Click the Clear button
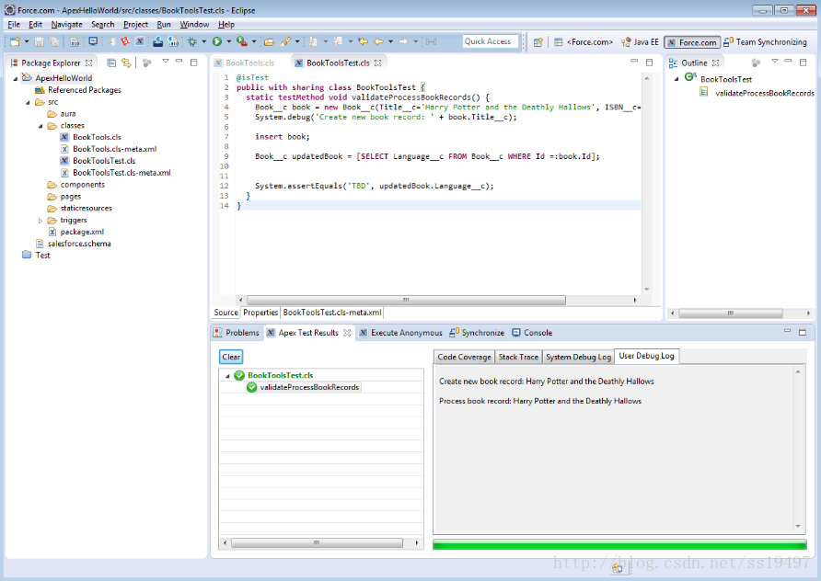821x581 pixels. tap(231, 357)
